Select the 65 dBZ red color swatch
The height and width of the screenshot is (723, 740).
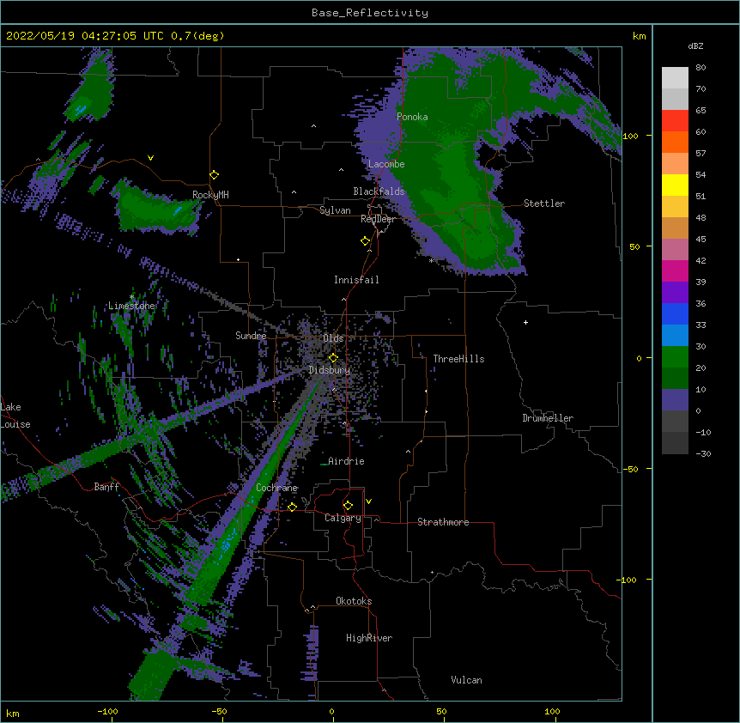[x=675, y=120]
